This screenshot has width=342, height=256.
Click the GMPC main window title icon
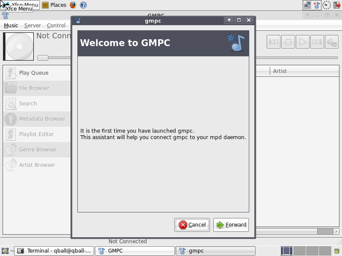coord(5,15)
